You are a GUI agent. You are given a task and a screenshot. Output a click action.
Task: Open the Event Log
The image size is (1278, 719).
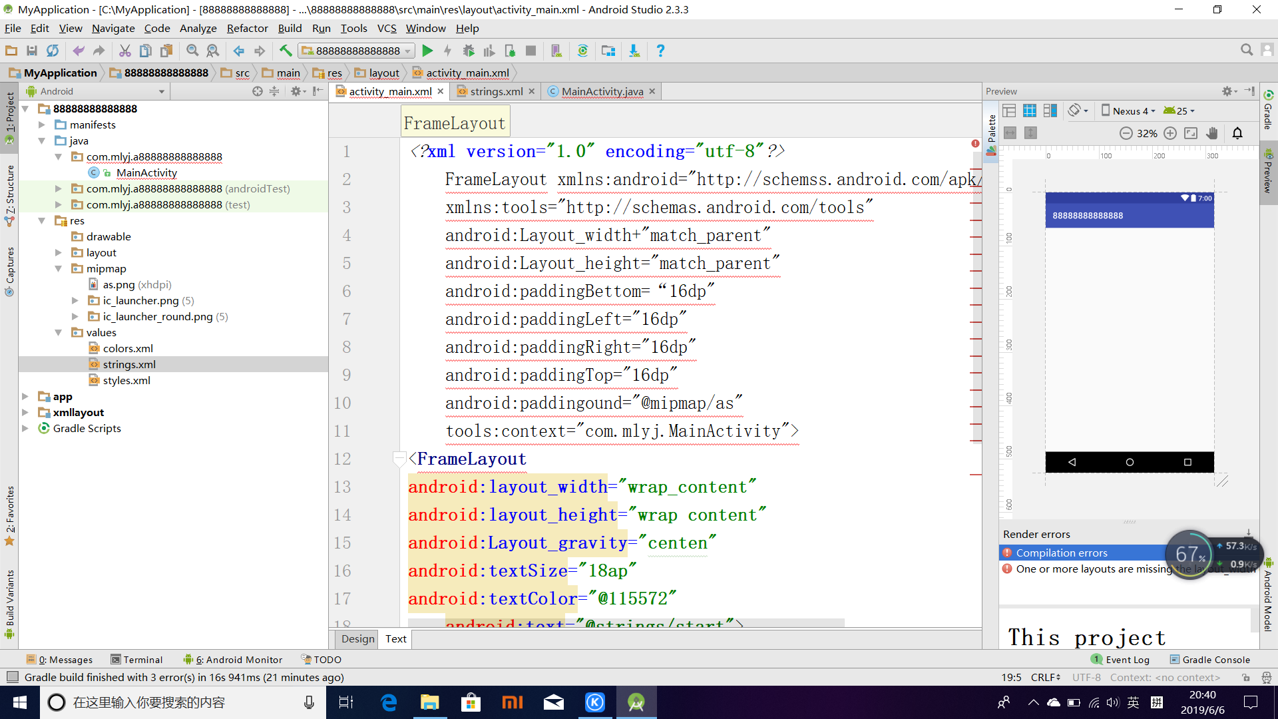1120,660
